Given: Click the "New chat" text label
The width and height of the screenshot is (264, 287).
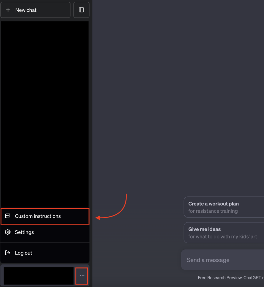Looking at the screenshot, I should (26, 10).
